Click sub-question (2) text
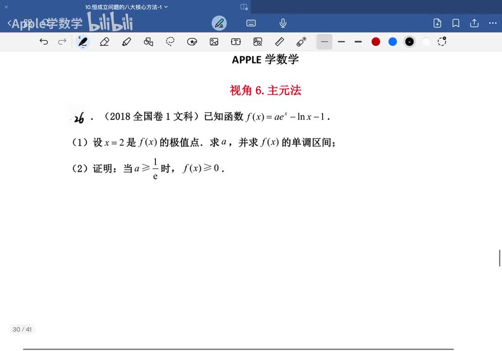 [148, 168]
